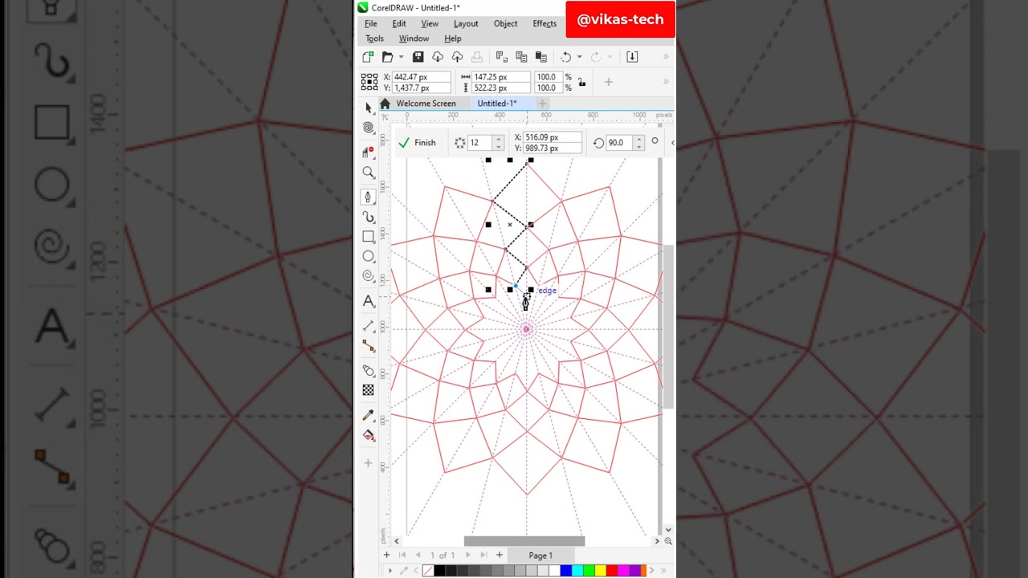Viewport: 1028px width, 578px height.
Task: Select the Crop tool
Action: (x=369, y=152)
